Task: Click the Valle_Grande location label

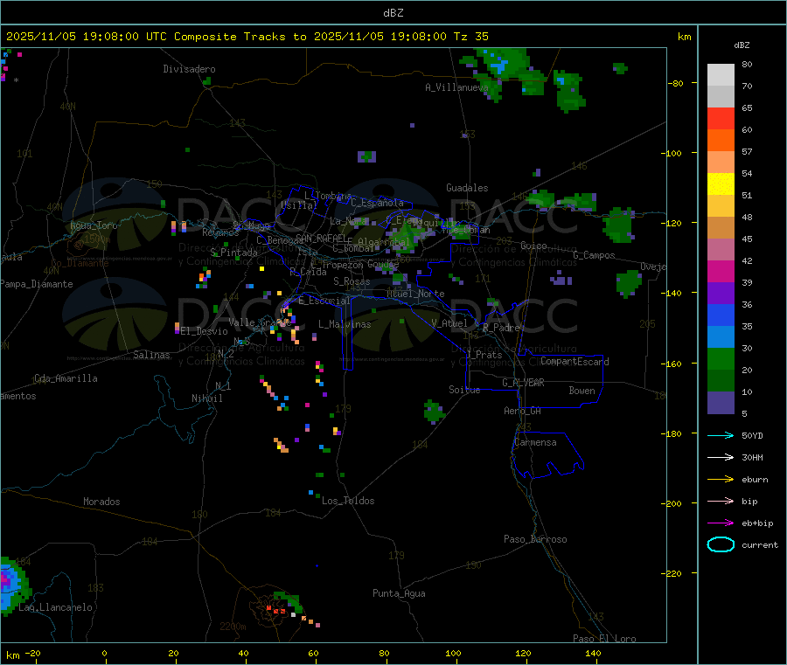Action: [260, 322]
